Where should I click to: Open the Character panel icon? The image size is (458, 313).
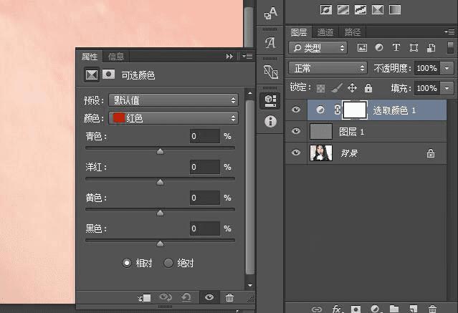[x=270, y=13]
